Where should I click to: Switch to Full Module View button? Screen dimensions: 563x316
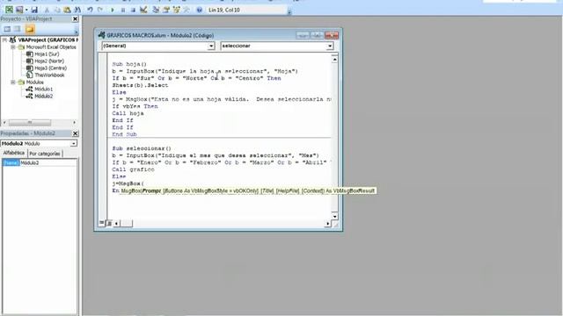click(x=109, y=223)
